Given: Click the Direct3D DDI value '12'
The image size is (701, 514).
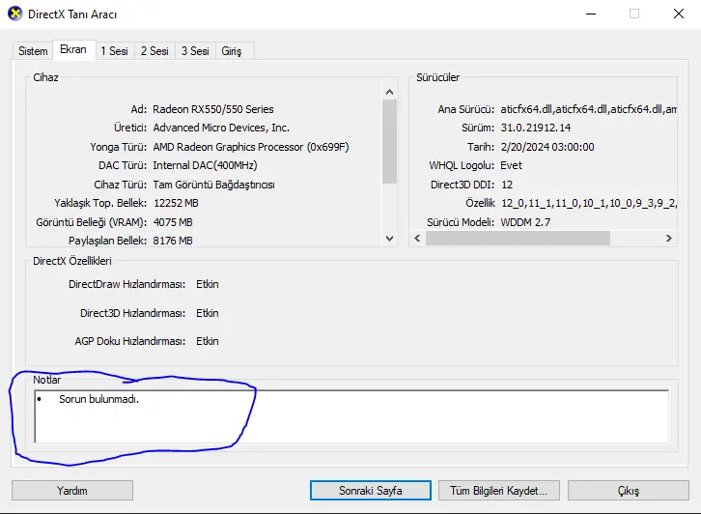Looking at the screenshot, I should [x=507, y=185].
